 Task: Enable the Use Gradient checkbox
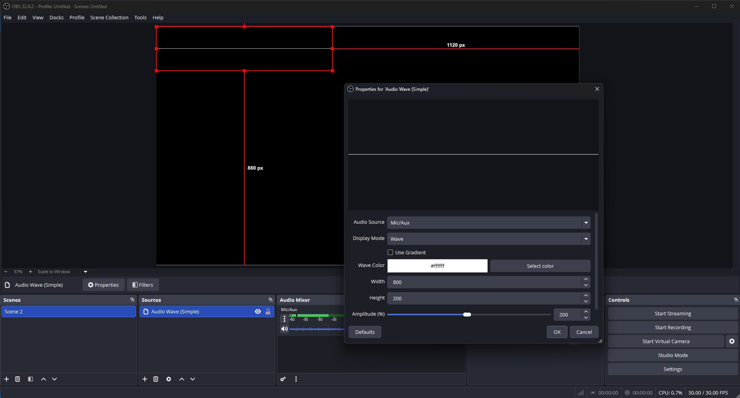391,252
